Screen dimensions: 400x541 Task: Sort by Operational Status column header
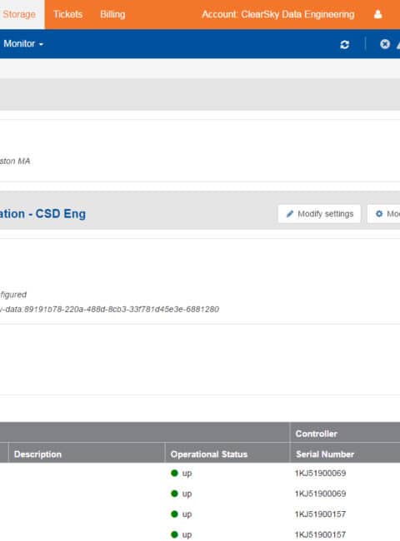click(209, 454)
